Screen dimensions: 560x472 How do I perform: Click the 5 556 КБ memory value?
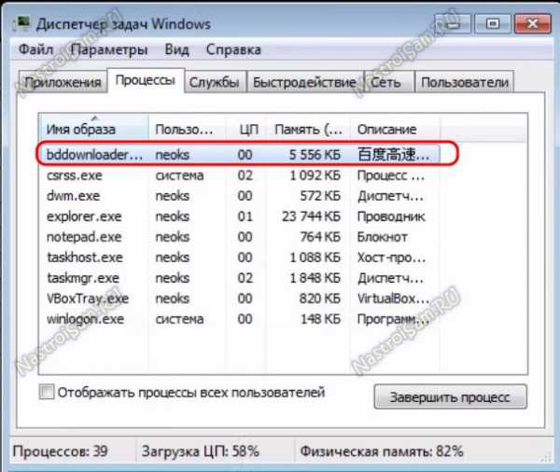(x=315, y=155)
